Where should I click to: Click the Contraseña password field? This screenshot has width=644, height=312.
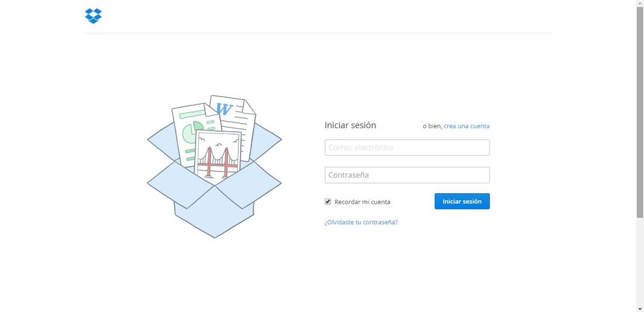(407, 175)
